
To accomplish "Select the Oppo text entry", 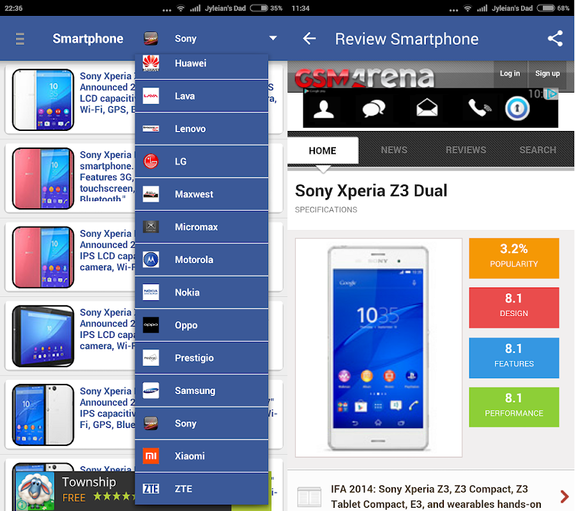I will click(186, 326).
